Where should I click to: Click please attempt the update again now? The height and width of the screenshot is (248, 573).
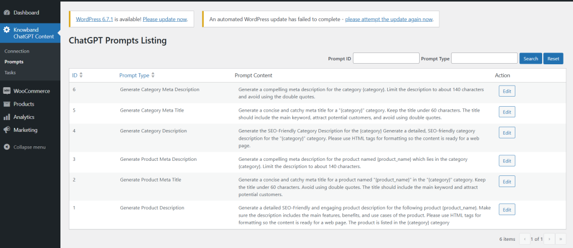click(x=389, y=20)
